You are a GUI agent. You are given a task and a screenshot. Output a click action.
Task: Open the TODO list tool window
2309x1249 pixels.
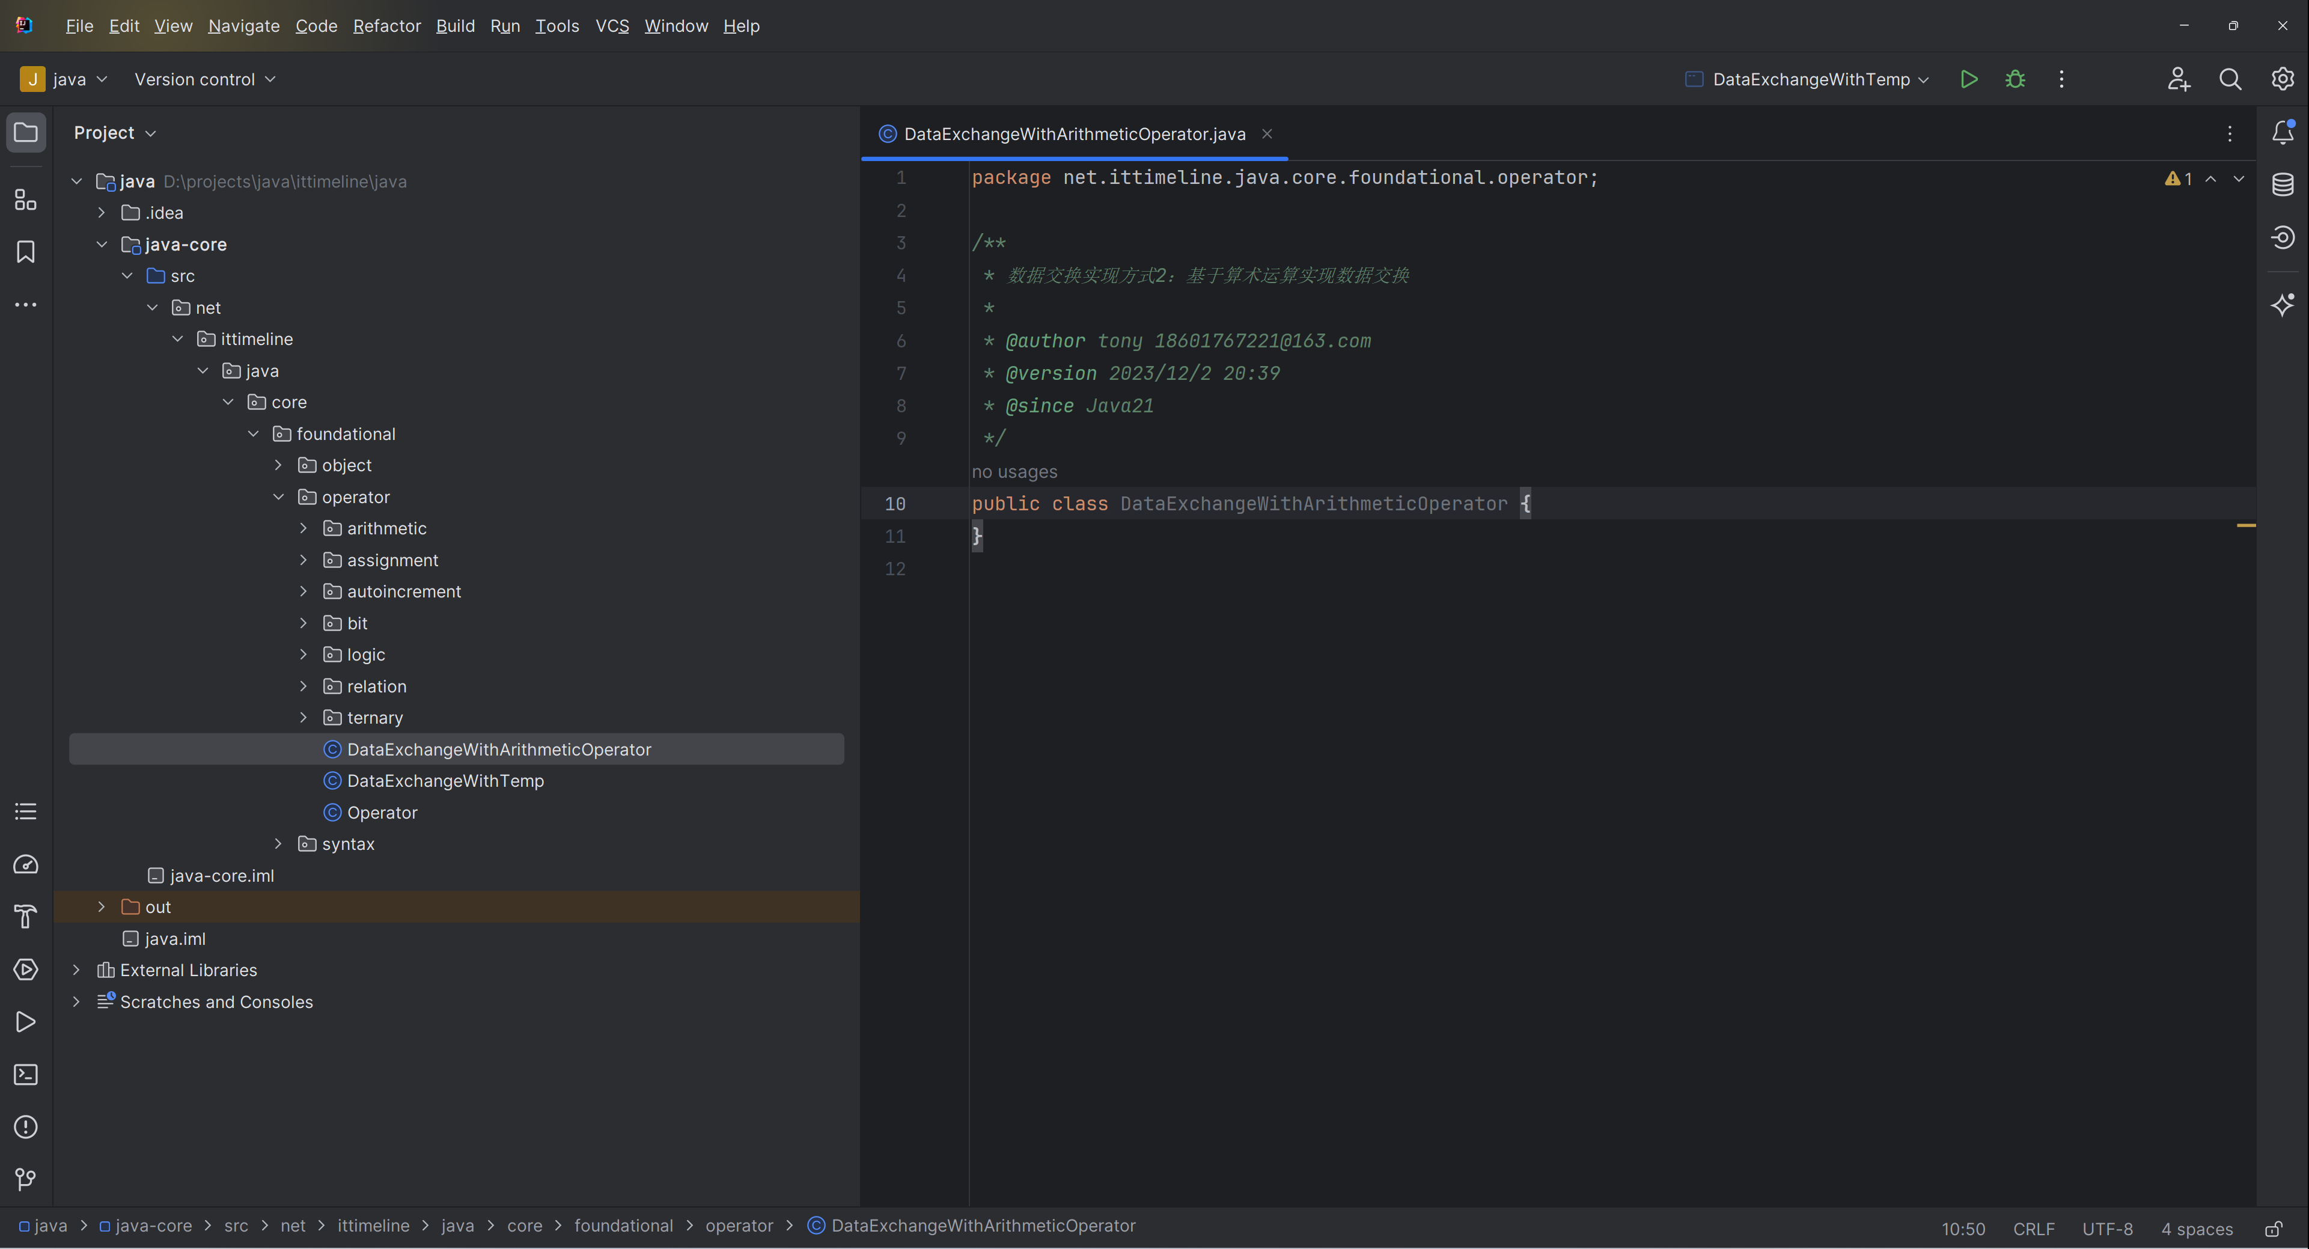(x=26, y=811)
